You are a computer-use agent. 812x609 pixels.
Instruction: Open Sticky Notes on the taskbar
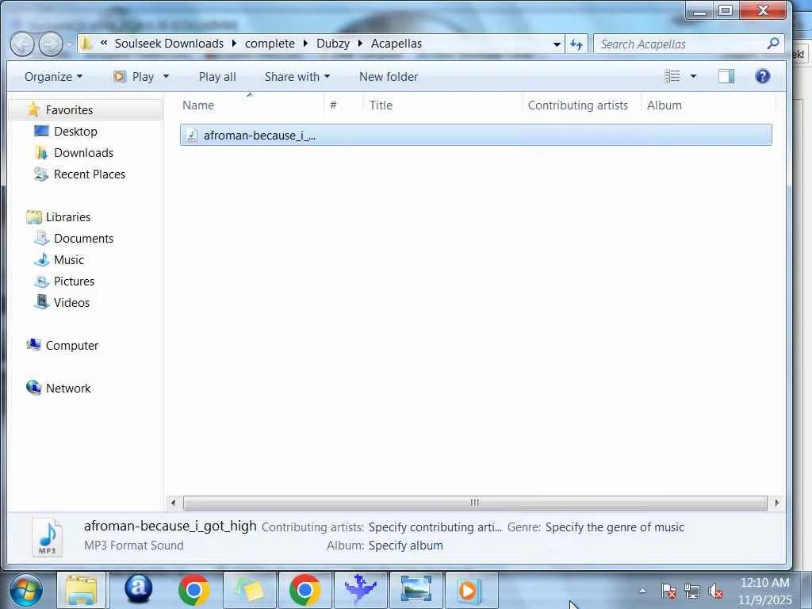(250, 590)
